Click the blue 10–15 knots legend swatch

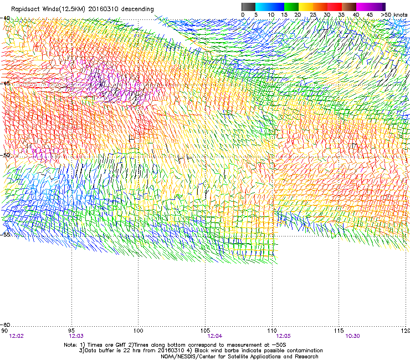[277, 7]
